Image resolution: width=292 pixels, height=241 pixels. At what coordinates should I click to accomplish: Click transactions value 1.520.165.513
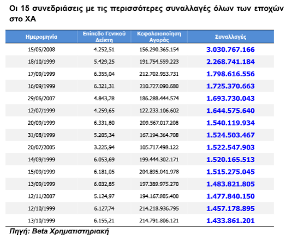coord(230,160)
